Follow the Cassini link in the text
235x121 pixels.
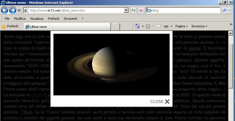tap(37, 95)
